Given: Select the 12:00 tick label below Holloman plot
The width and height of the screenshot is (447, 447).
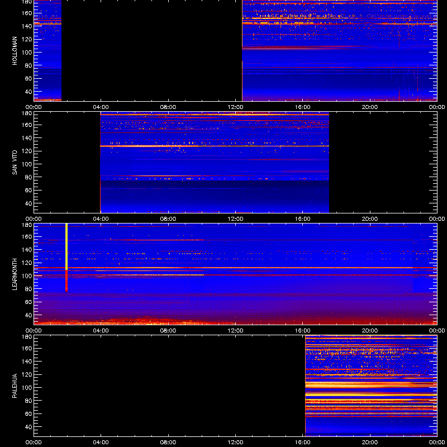Looking at the screenshot, I should [x=235, y=107].
